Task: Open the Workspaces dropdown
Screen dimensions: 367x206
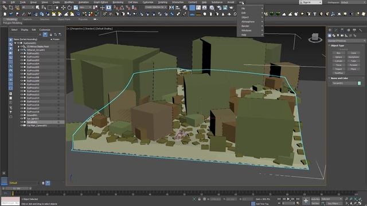Action: [353, 2]
